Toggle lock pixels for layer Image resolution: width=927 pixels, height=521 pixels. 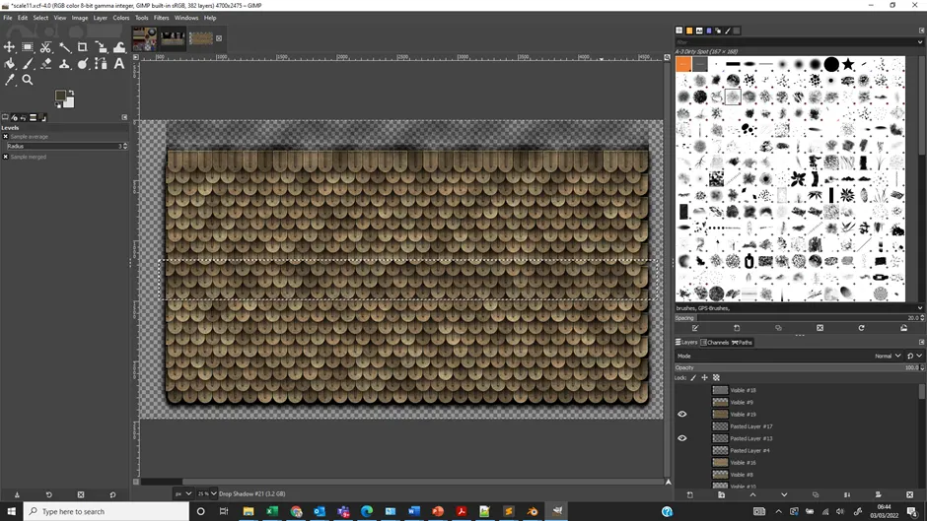pyautogui.click(x=694, y=378)
